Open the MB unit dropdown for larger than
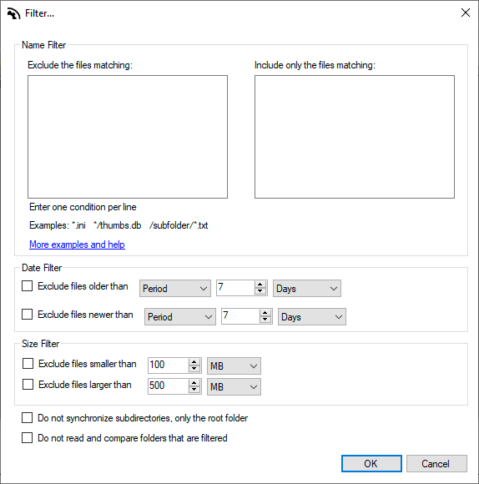The width and height of the screenshot is (479, 484). click(234, 386)
